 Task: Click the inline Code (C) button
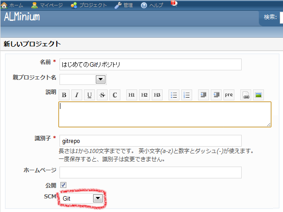click(x=115, y=95)
